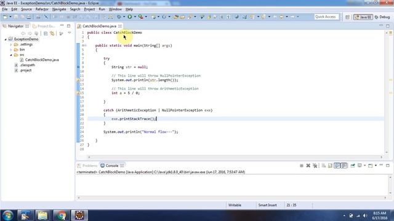Viewport: 394px width, 221px height.
Task: Click the editor horizontal scrollbar
Action: [235, 157]
